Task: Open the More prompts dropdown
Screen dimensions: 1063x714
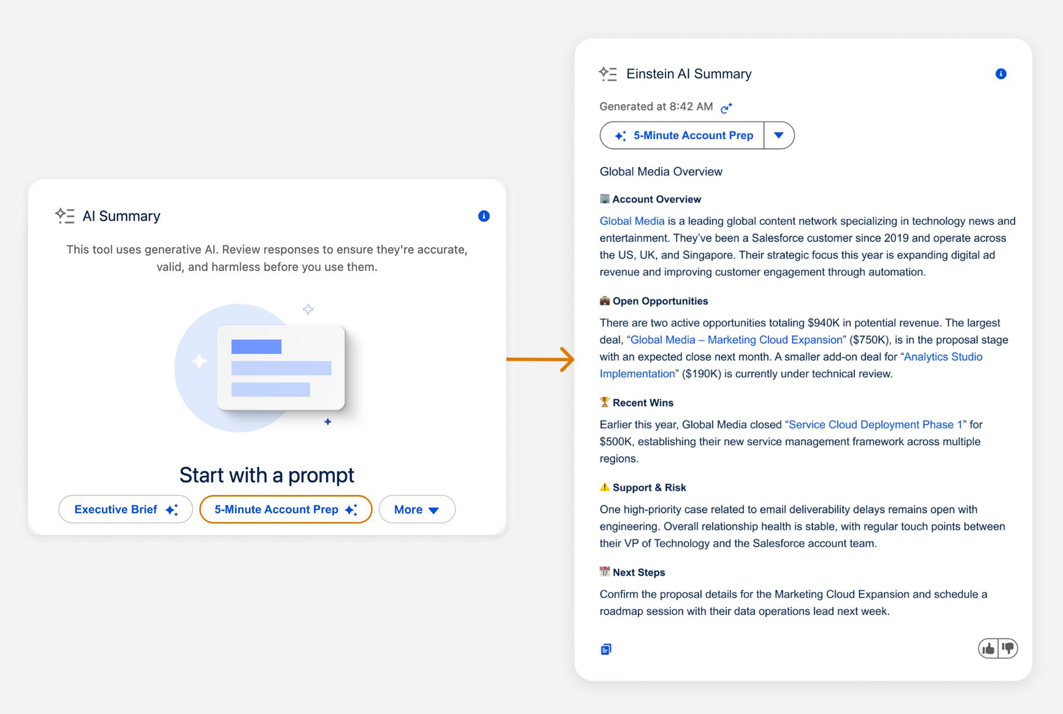Action: click(417, 509)
